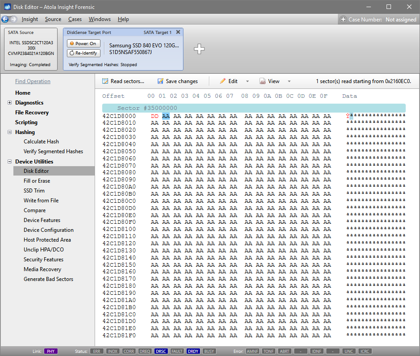Click the UNC error indicator

349,351
